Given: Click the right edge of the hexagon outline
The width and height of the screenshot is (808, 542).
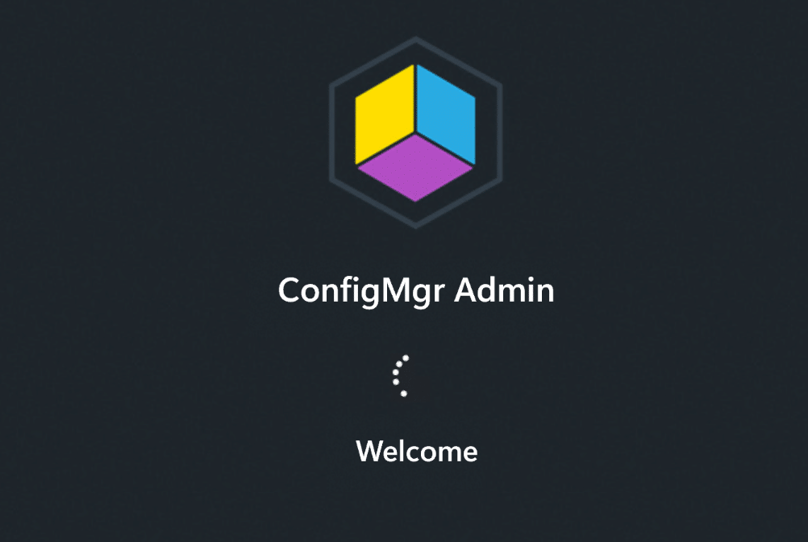Looking at the screenshot, I should (x=500, y=132).
